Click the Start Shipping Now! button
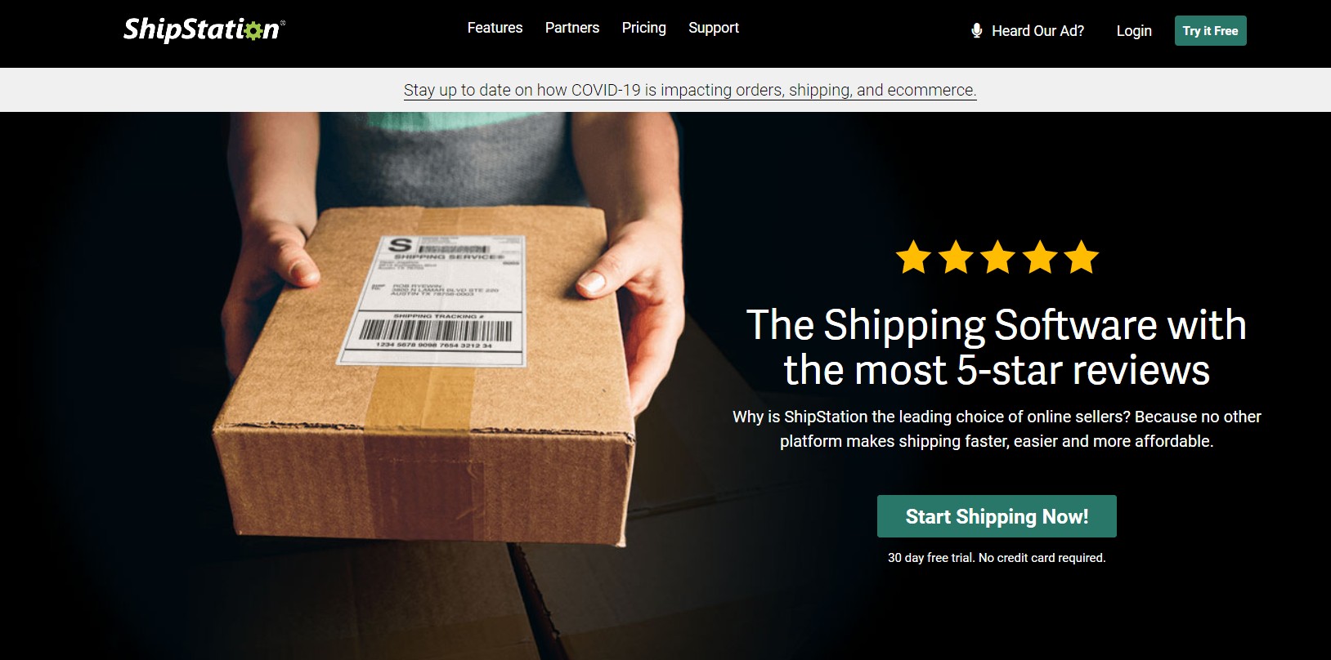 (x=997, y=516)
